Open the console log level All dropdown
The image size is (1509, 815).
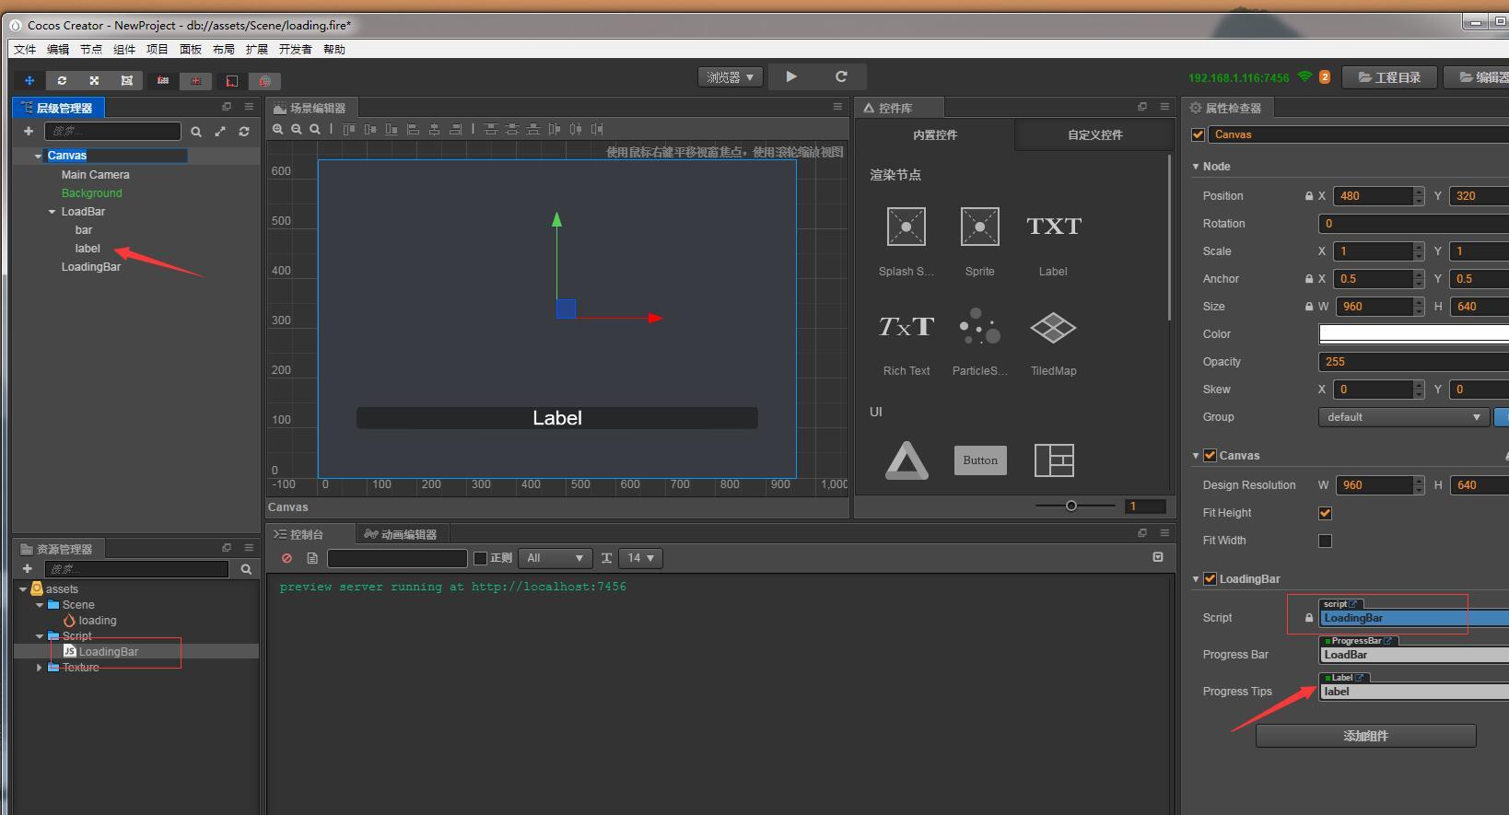555,558
